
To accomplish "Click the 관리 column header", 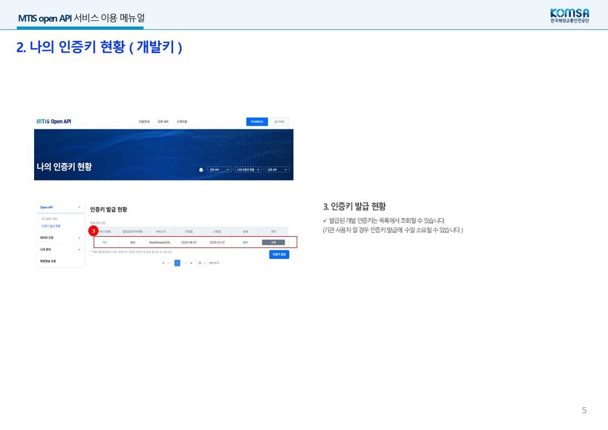I will tap(273, 231).
